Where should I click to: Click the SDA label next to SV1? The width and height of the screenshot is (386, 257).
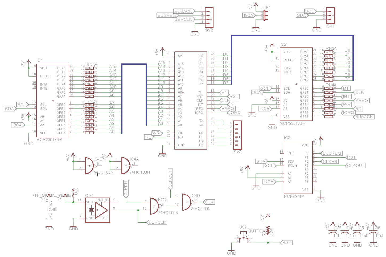[302, 15]
